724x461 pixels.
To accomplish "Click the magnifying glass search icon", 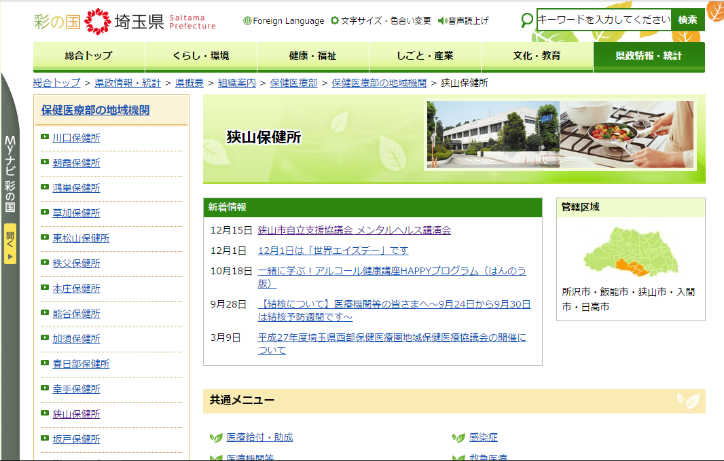I will coord(527,20).
